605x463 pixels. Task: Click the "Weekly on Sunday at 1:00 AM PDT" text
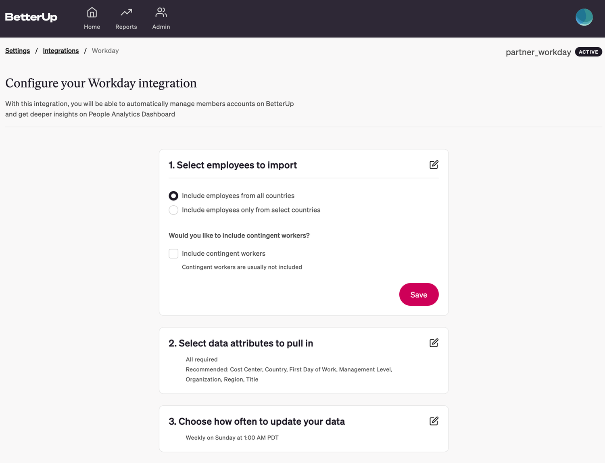[x=232, y=437]
